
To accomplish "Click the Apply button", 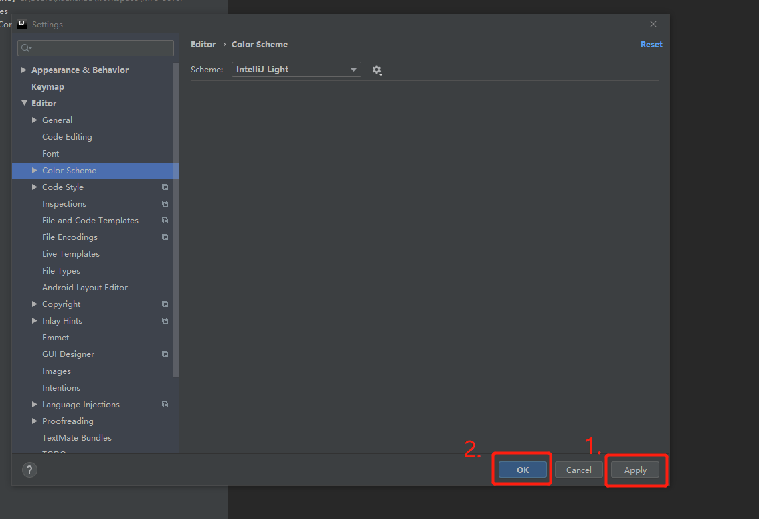I will (x=635, y=470).
